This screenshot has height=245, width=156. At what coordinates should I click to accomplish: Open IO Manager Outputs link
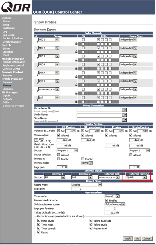(7, 99)
